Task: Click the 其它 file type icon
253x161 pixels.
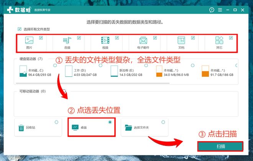Action: point(219,40)
